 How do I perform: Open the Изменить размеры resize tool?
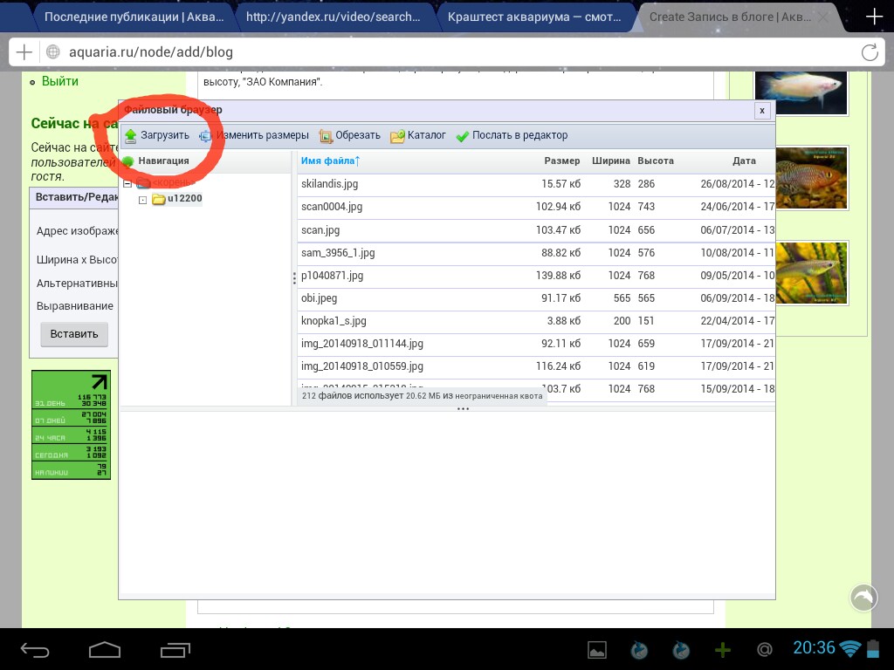pos(254,135)
